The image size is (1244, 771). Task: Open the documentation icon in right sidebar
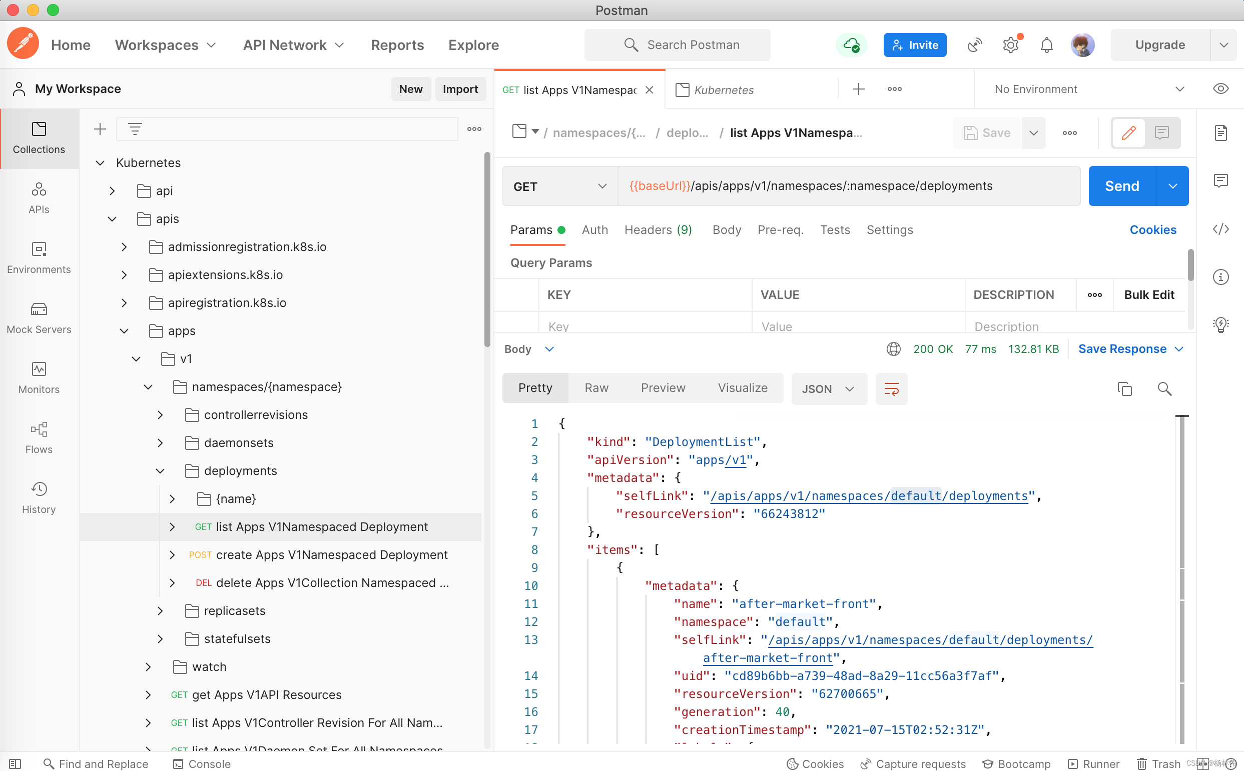(x=1220, y=133)
